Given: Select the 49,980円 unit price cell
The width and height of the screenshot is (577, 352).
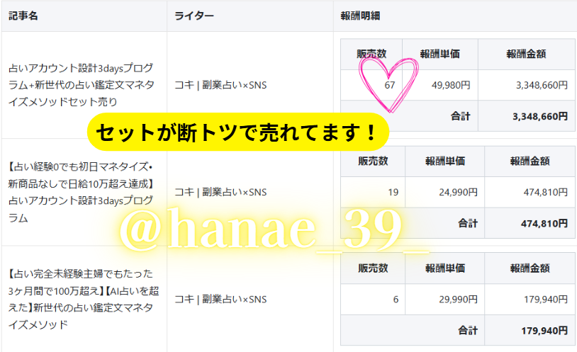Looking at the screenshot, I should pyautogui.click(x=440, y=85).
